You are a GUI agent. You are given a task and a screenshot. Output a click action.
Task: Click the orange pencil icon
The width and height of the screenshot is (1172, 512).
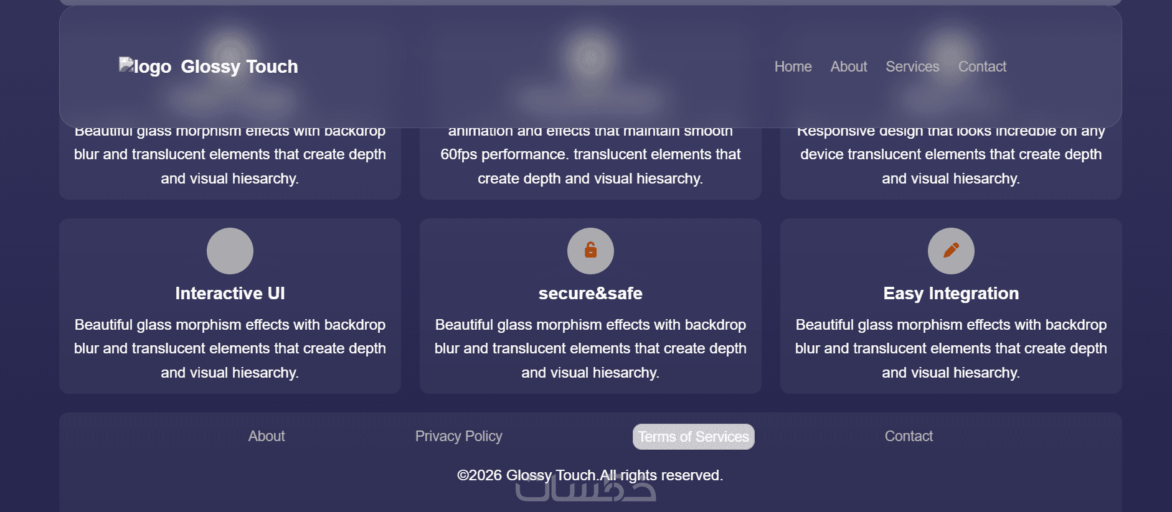[951, 251]
